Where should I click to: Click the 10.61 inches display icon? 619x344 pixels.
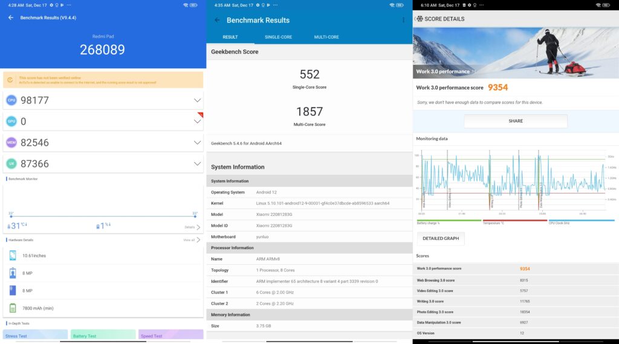13,256
